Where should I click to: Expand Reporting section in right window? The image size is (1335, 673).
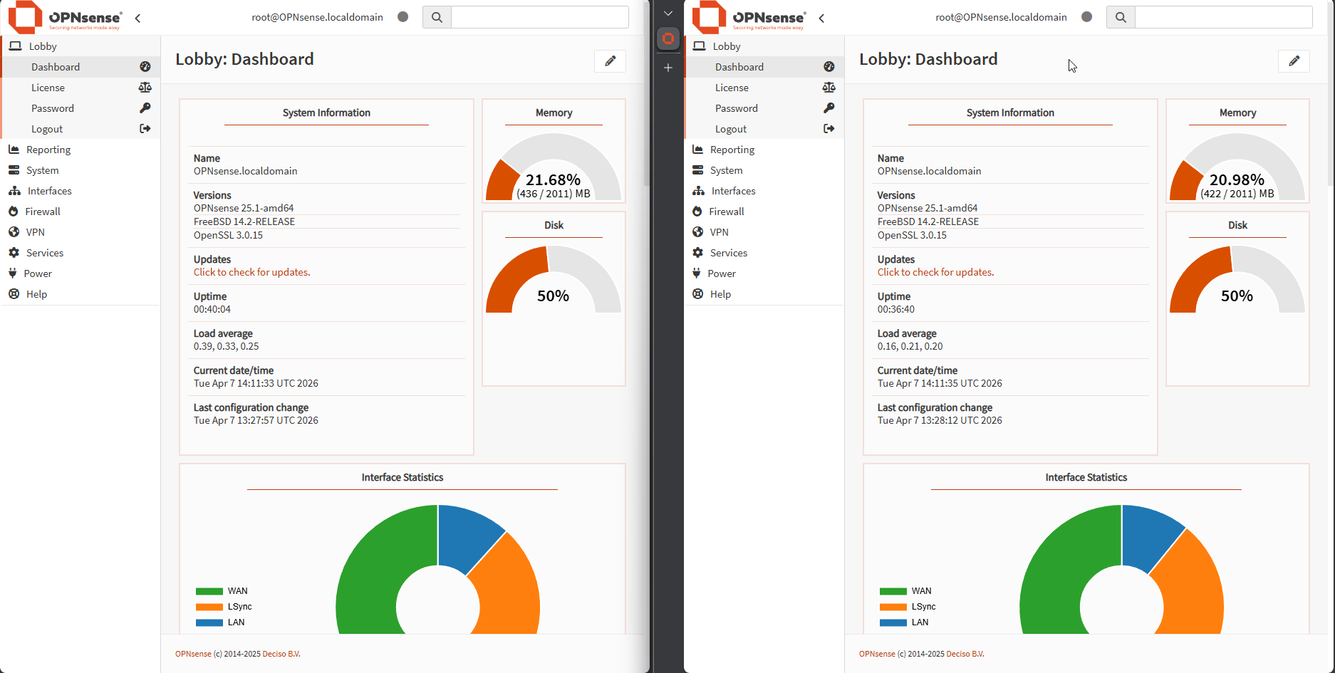click(764, 150)
